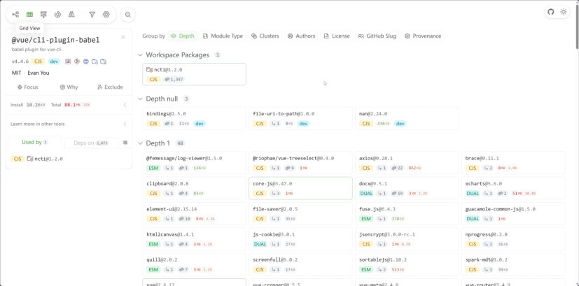The width and height of the screenshot is (579, 286).
Task: Click the Why button
Action: (69, 87)
